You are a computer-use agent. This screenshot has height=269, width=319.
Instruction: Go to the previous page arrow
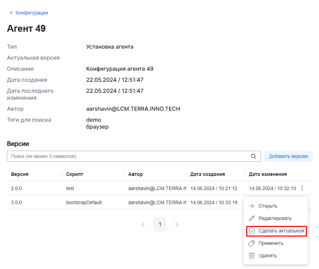[x=143, y=225]
